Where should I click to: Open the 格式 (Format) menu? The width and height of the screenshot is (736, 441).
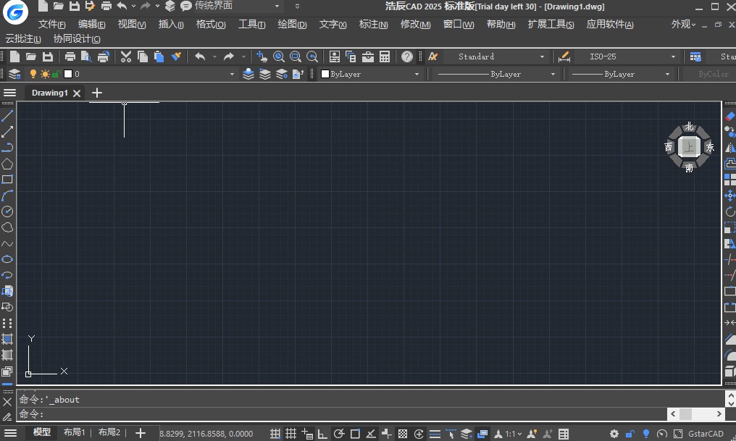[x=210, y=25]
